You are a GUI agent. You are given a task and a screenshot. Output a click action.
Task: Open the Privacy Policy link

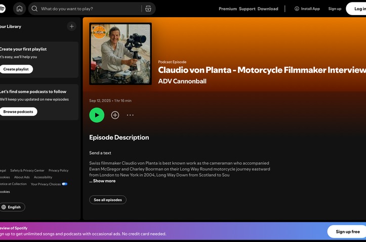pos(59,170)
